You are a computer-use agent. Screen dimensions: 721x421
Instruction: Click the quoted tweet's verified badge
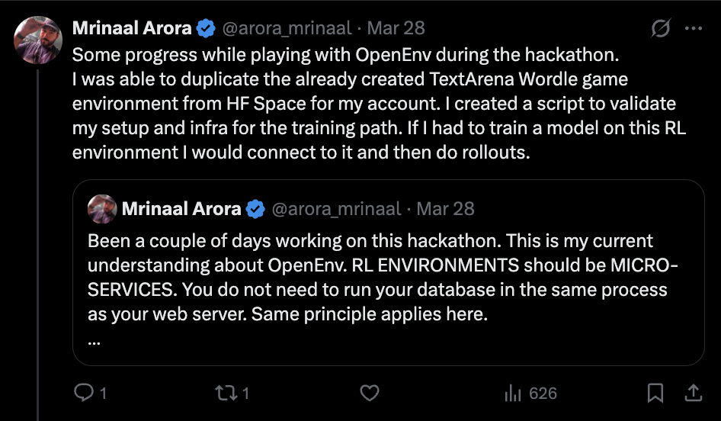255,208
